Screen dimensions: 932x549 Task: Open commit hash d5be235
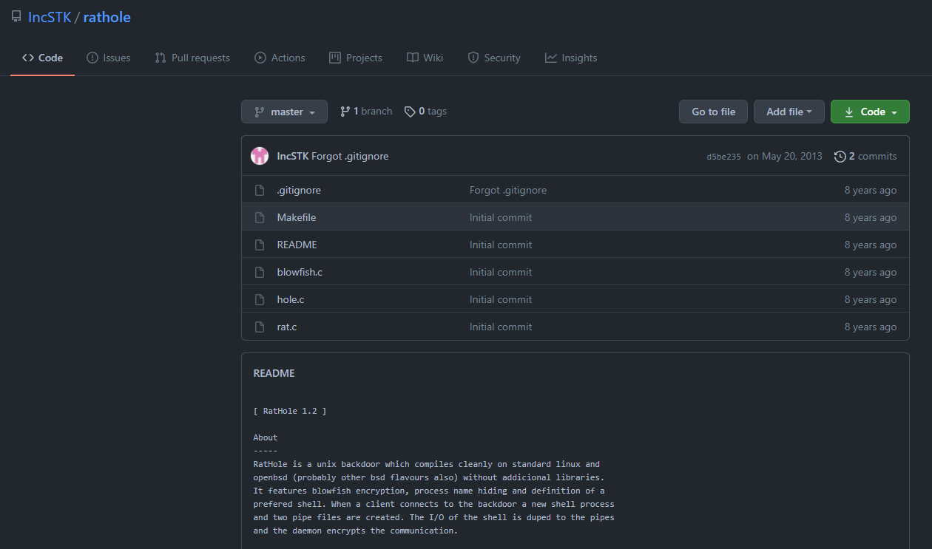723,157
